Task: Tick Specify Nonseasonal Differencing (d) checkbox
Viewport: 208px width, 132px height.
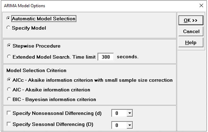Action: tap(9, 113)
